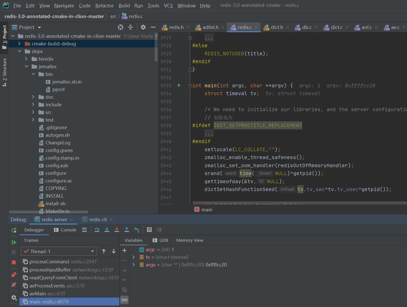Screen dimensions: 407x307
Task: Open the VCS menu
Action: (x=168, y=6)
